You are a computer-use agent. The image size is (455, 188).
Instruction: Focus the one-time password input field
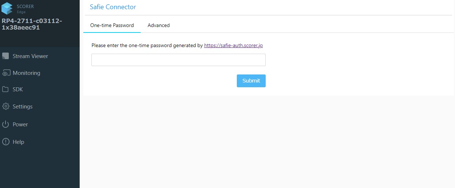[x=178, y=60]
